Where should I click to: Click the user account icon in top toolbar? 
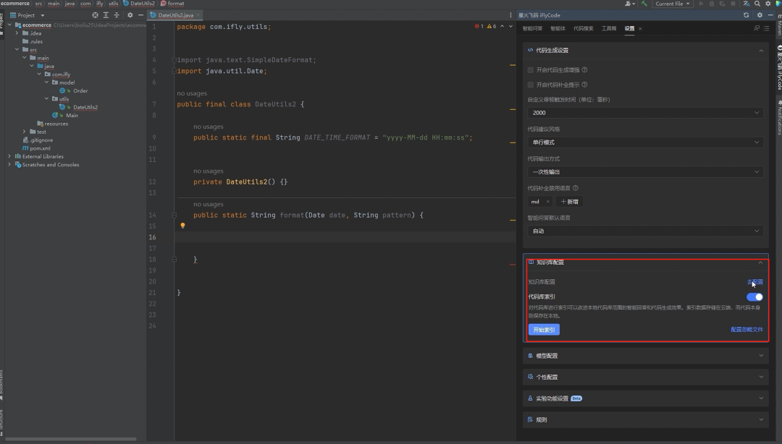(630, 4)
